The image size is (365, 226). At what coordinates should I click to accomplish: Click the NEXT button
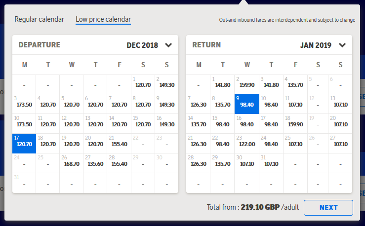click(x=328, y=207)
